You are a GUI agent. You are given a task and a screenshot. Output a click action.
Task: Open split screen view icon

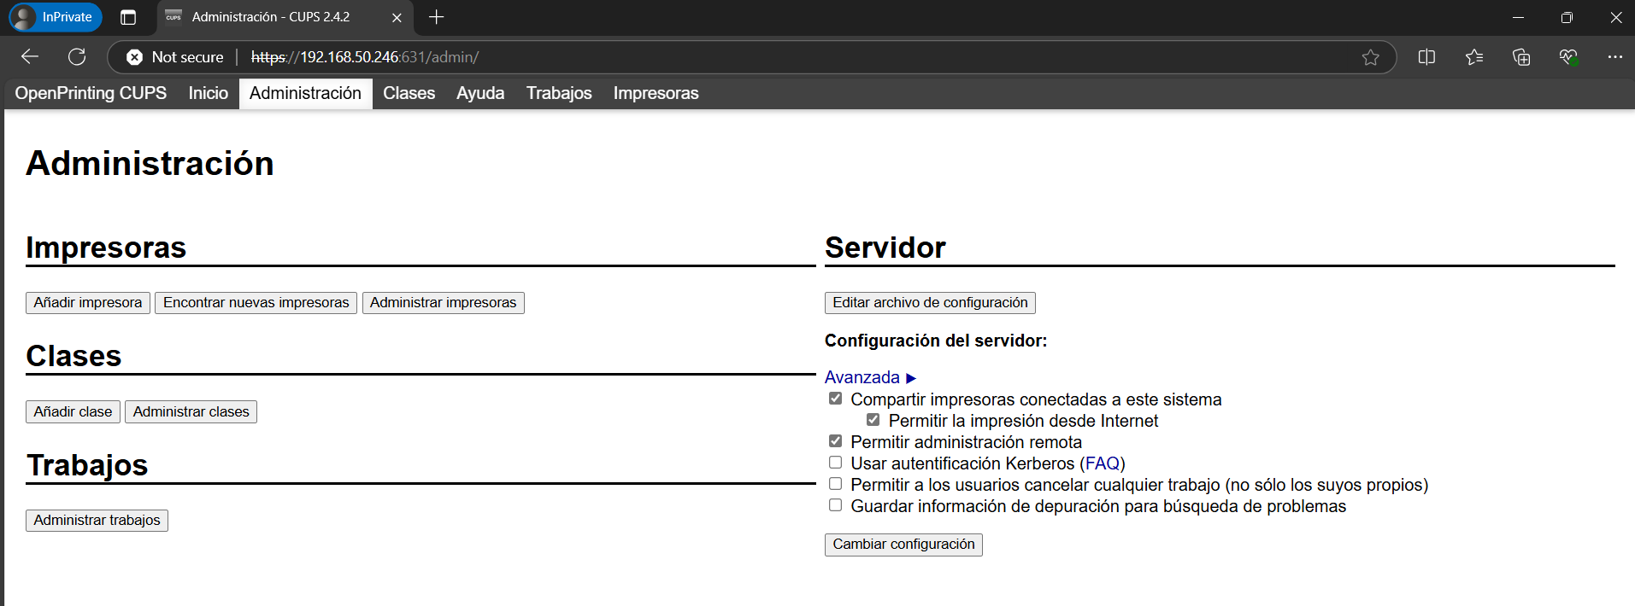click(x=1426, y=57)
